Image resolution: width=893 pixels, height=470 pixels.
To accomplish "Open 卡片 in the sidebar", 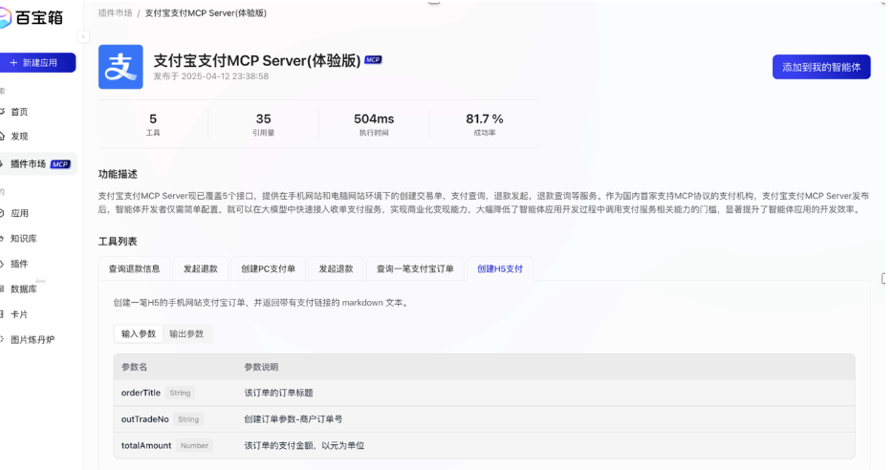I will point(19,314).
